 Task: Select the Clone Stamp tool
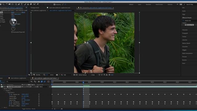(x=28, y=4)
